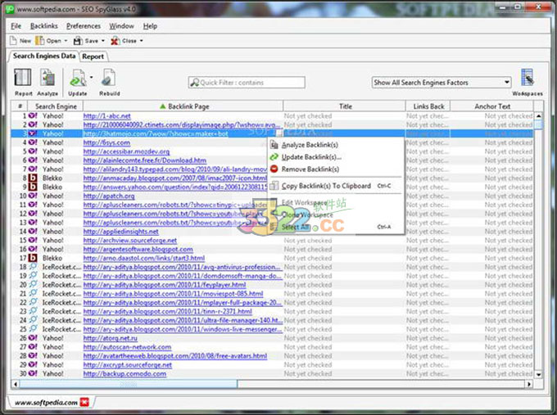557x415 pixels.
Task: Open link http://autoscan-network.com
Action: pos(127,347)
